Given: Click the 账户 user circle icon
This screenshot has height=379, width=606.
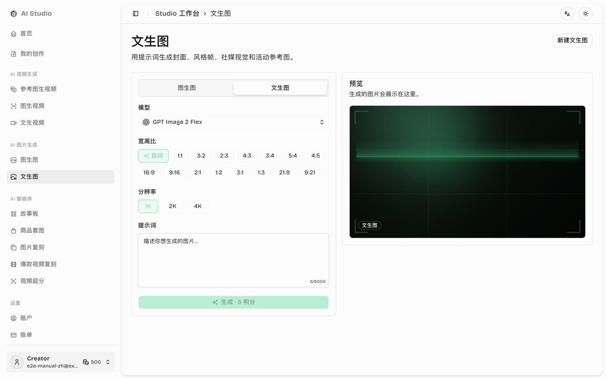Looking at the screenshot, I should pos(13,318).
